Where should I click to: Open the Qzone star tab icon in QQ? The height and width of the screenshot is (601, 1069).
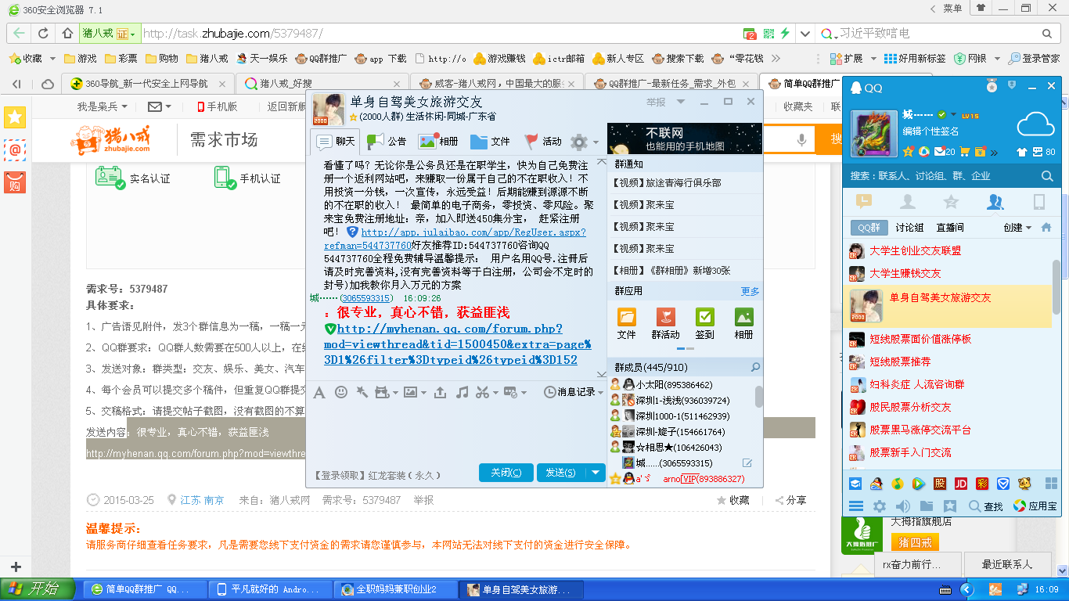[x=951, y=202]
